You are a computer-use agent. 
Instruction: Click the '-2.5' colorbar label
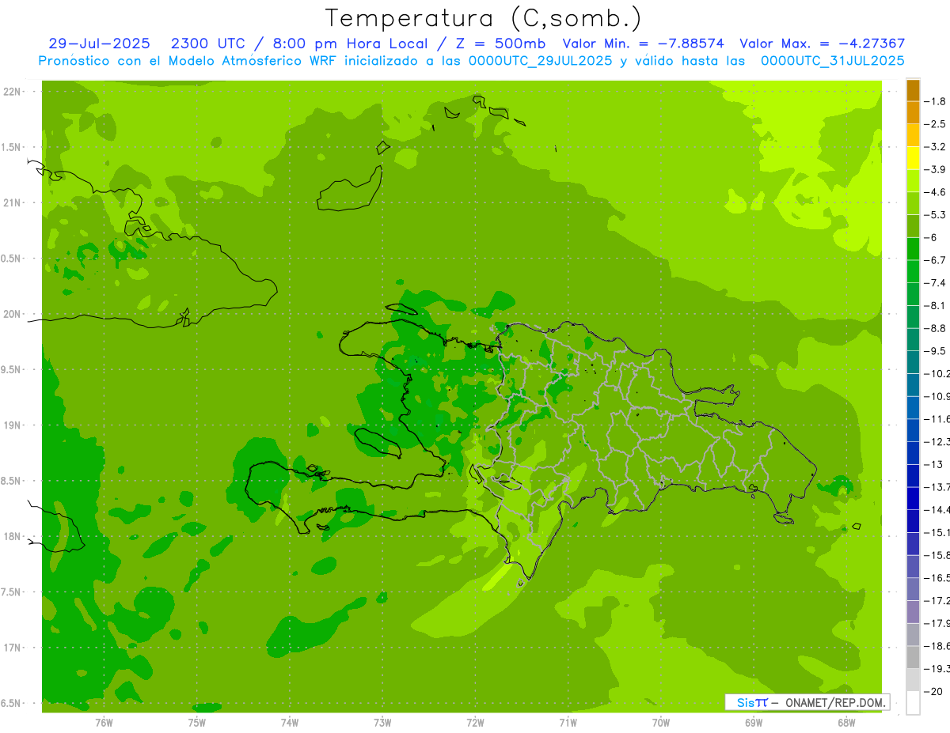(936, 124)
